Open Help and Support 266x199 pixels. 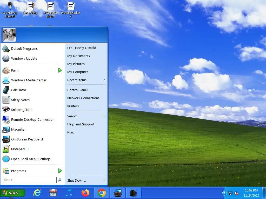(86, 124)
